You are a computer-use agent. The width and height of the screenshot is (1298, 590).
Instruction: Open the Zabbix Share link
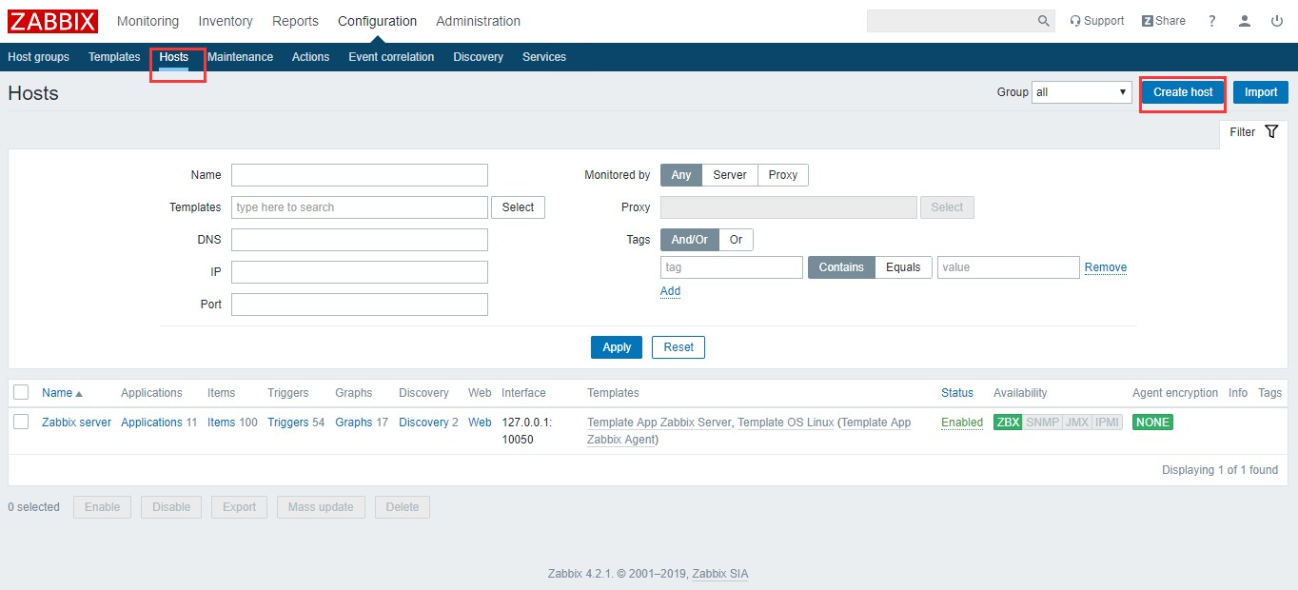[x=1164, y=21]
